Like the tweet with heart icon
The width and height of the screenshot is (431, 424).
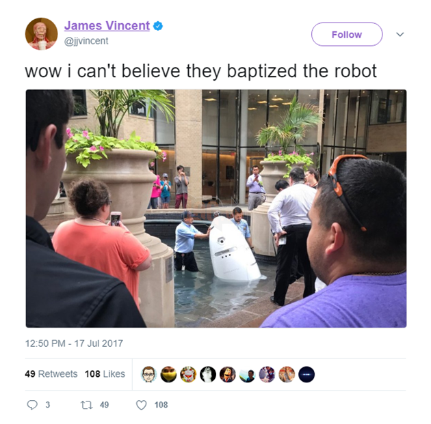[142, 405]
